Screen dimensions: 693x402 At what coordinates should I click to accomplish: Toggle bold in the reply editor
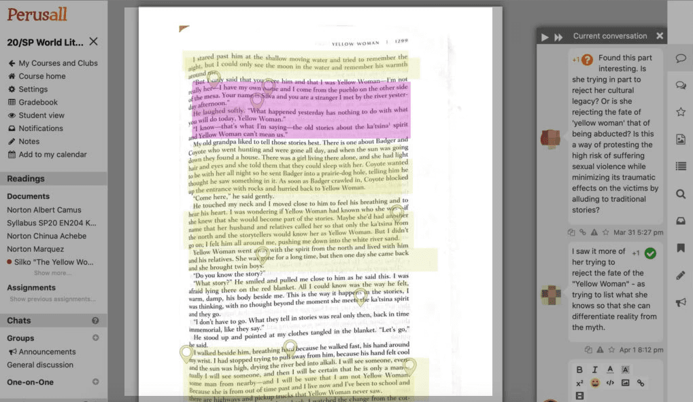(x=579, y=370)
